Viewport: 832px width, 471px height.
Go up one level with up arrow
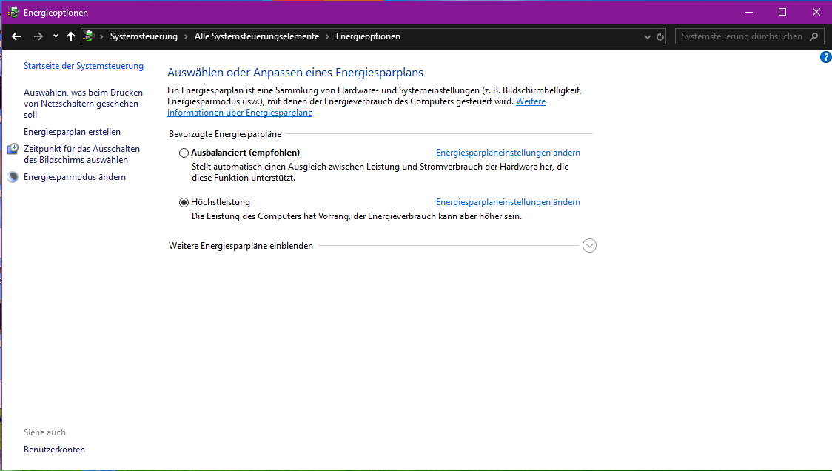pos(71,36)
